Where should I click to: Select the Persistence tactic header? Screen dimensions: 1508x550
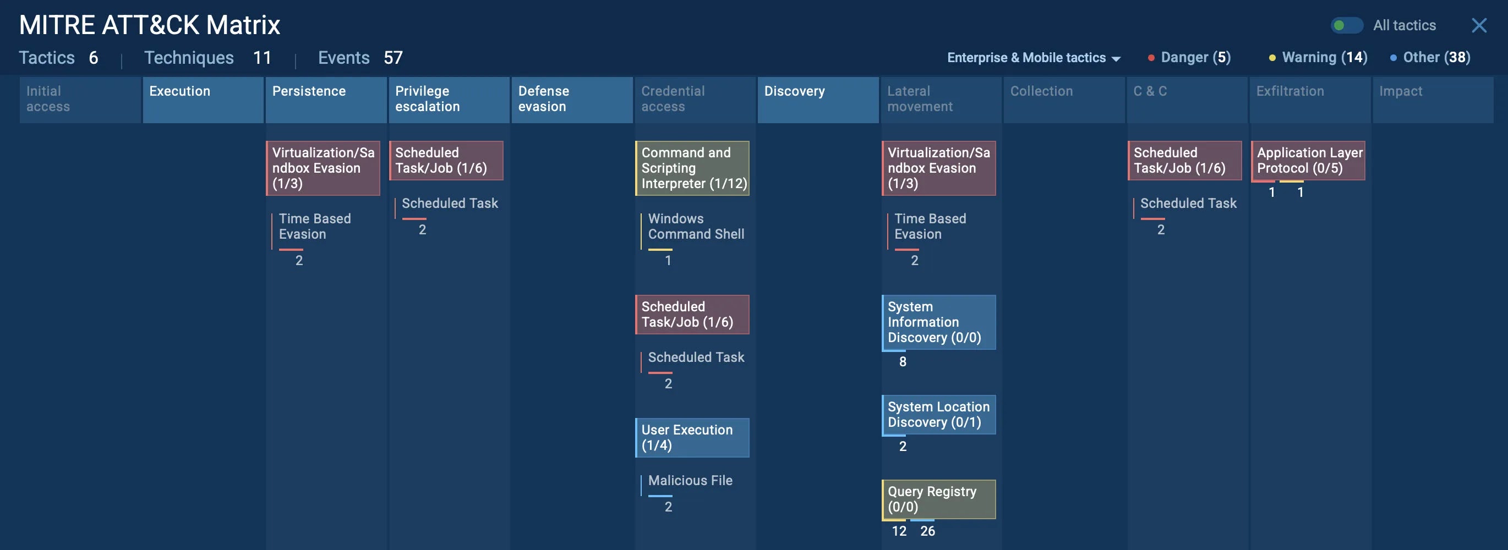click(326, 100)
